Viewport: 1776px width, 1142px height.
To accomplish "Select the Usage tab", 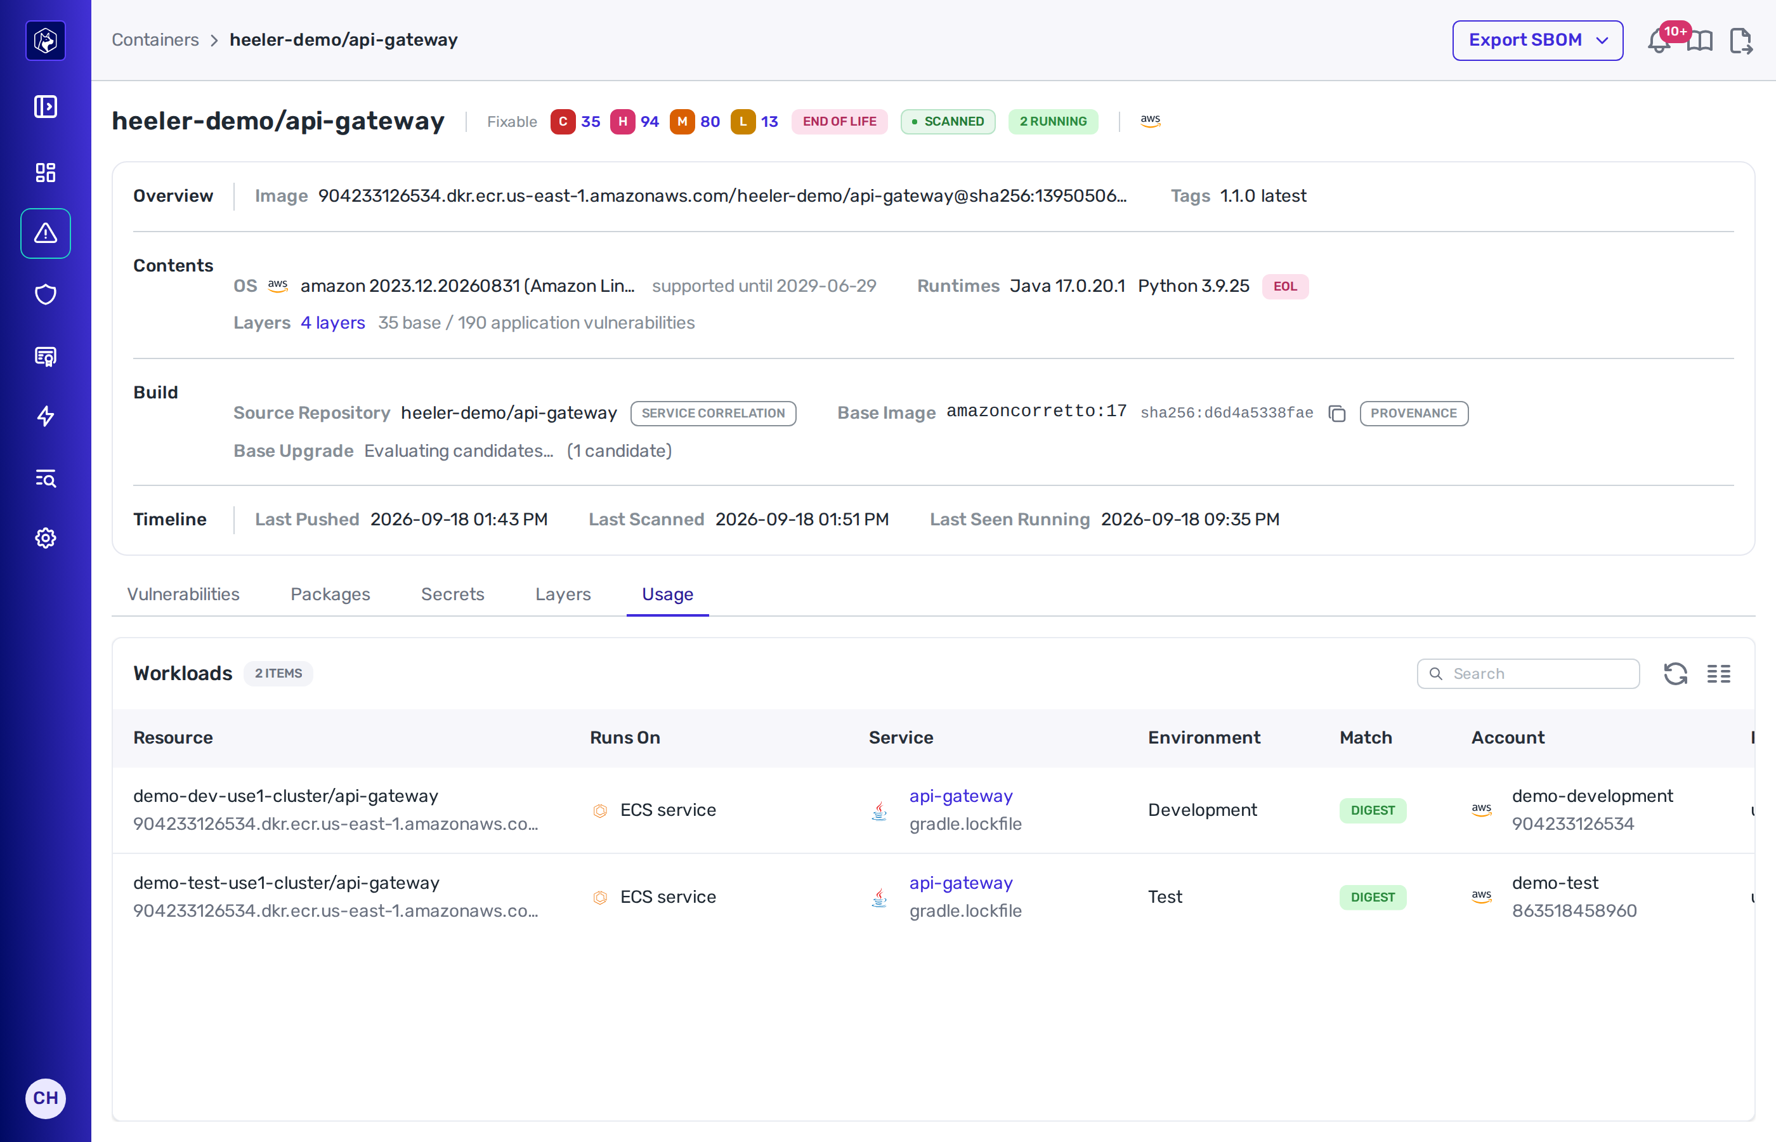I will click(667, 594).
